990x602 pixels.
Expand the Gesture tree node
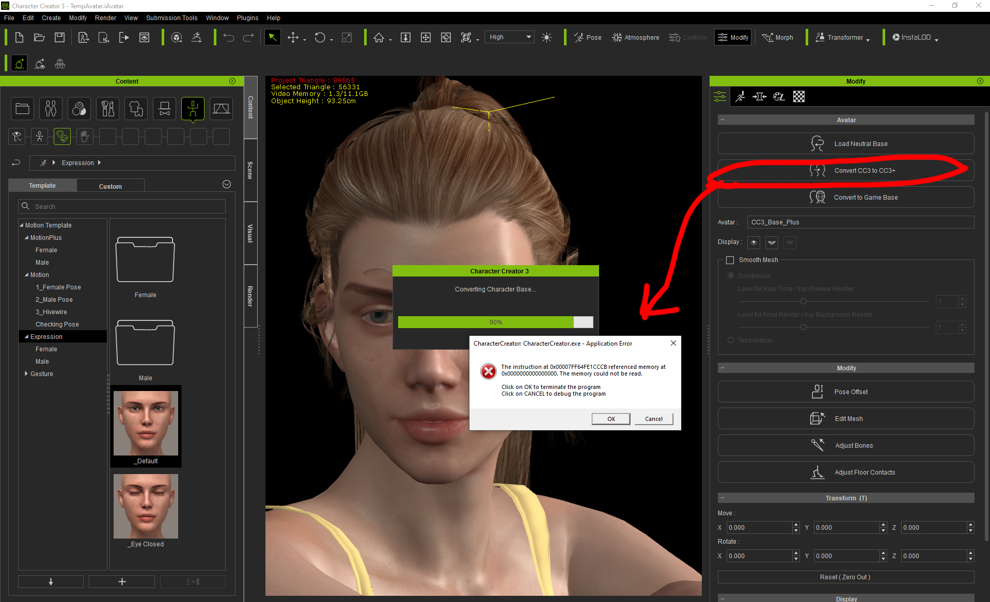click(x=26, y=374)
